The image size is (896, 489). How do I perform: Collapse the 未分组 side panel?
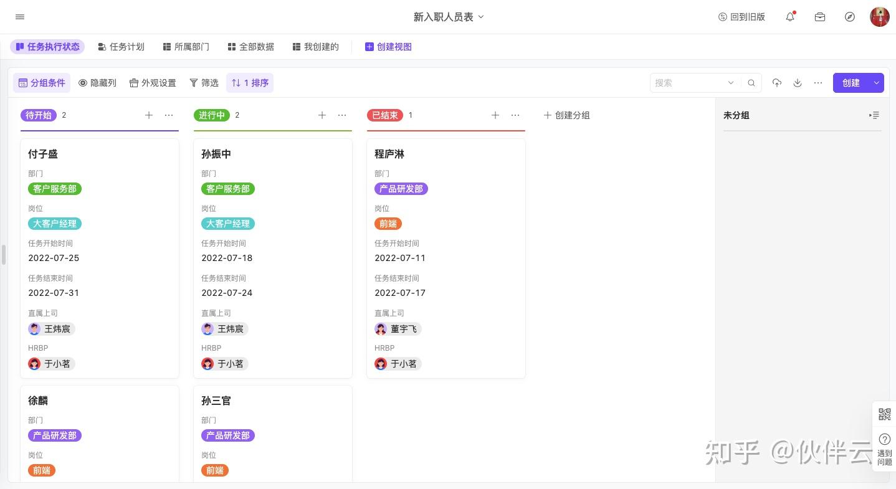pos(874,115)
